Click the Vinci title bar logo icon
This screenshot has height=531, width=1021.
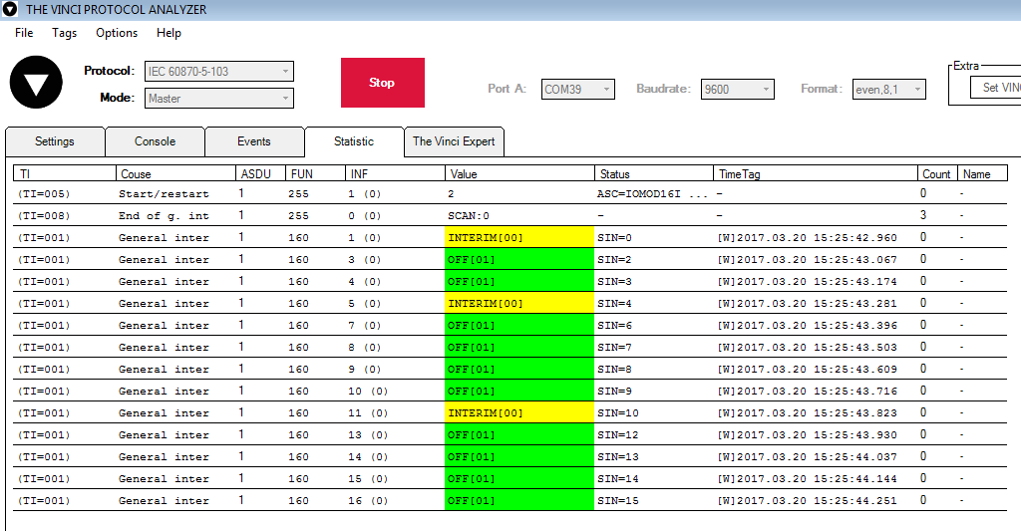click(9, 10)
